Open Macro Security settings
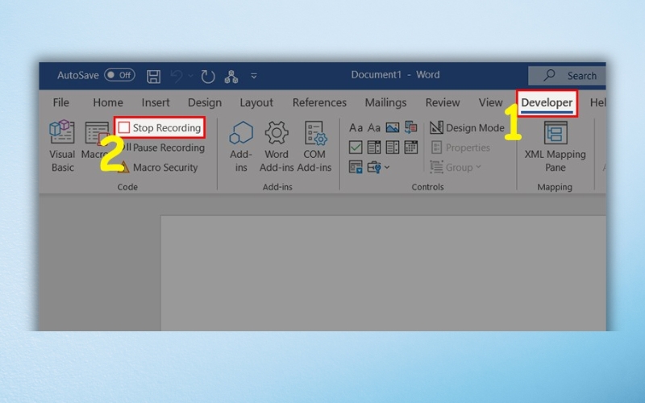 (x=160, y=167)
